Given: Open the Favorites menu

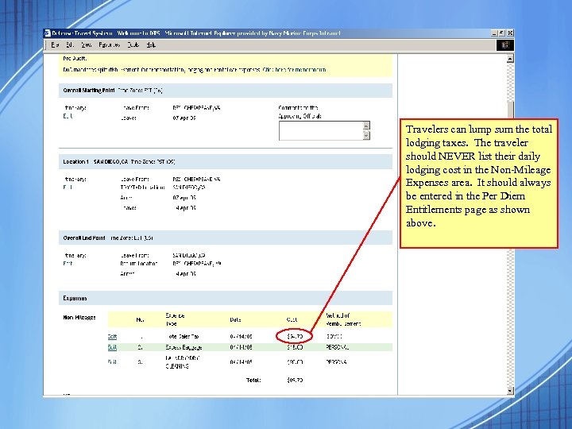Looking at the screenshot, I should [109, 44].
